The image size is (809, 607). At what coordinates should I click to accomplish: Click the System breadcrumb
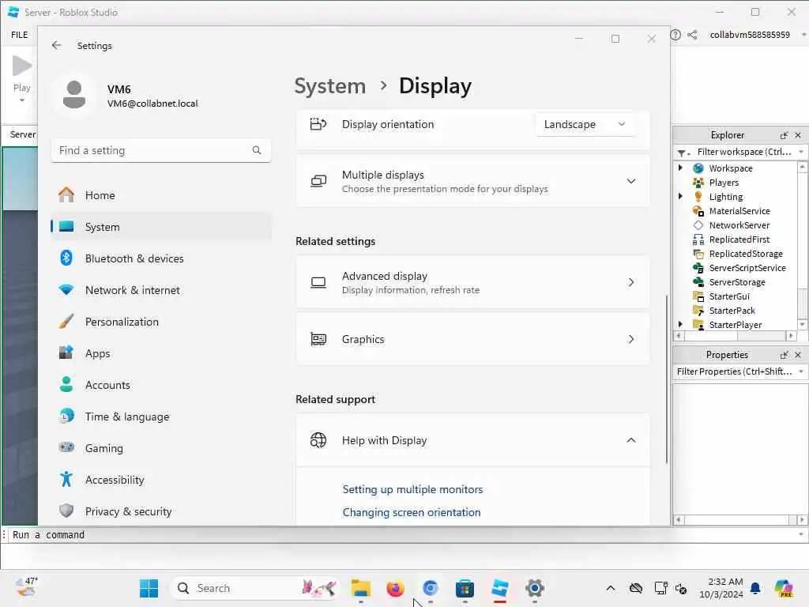point(330,86)
